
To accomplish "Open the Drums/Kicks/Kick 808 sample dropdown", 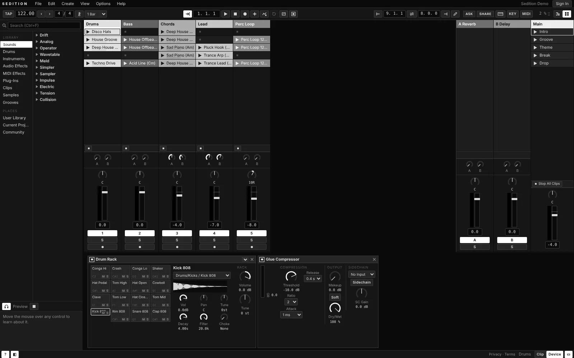I will [x=202, y=275].
